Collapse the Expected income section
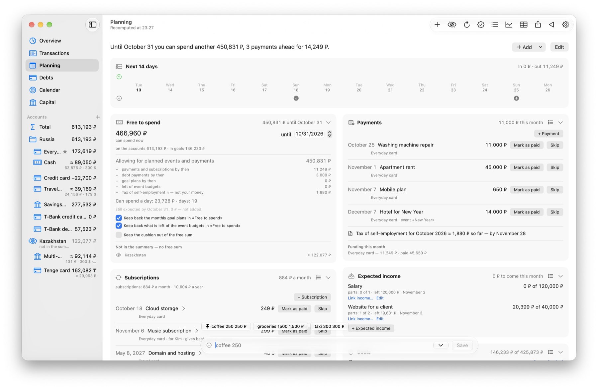The image size is (598, 389). 560,276
